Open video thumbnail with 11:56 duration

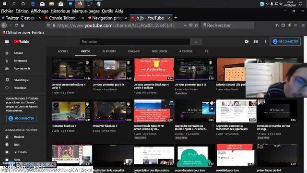[x=71, y=70]
